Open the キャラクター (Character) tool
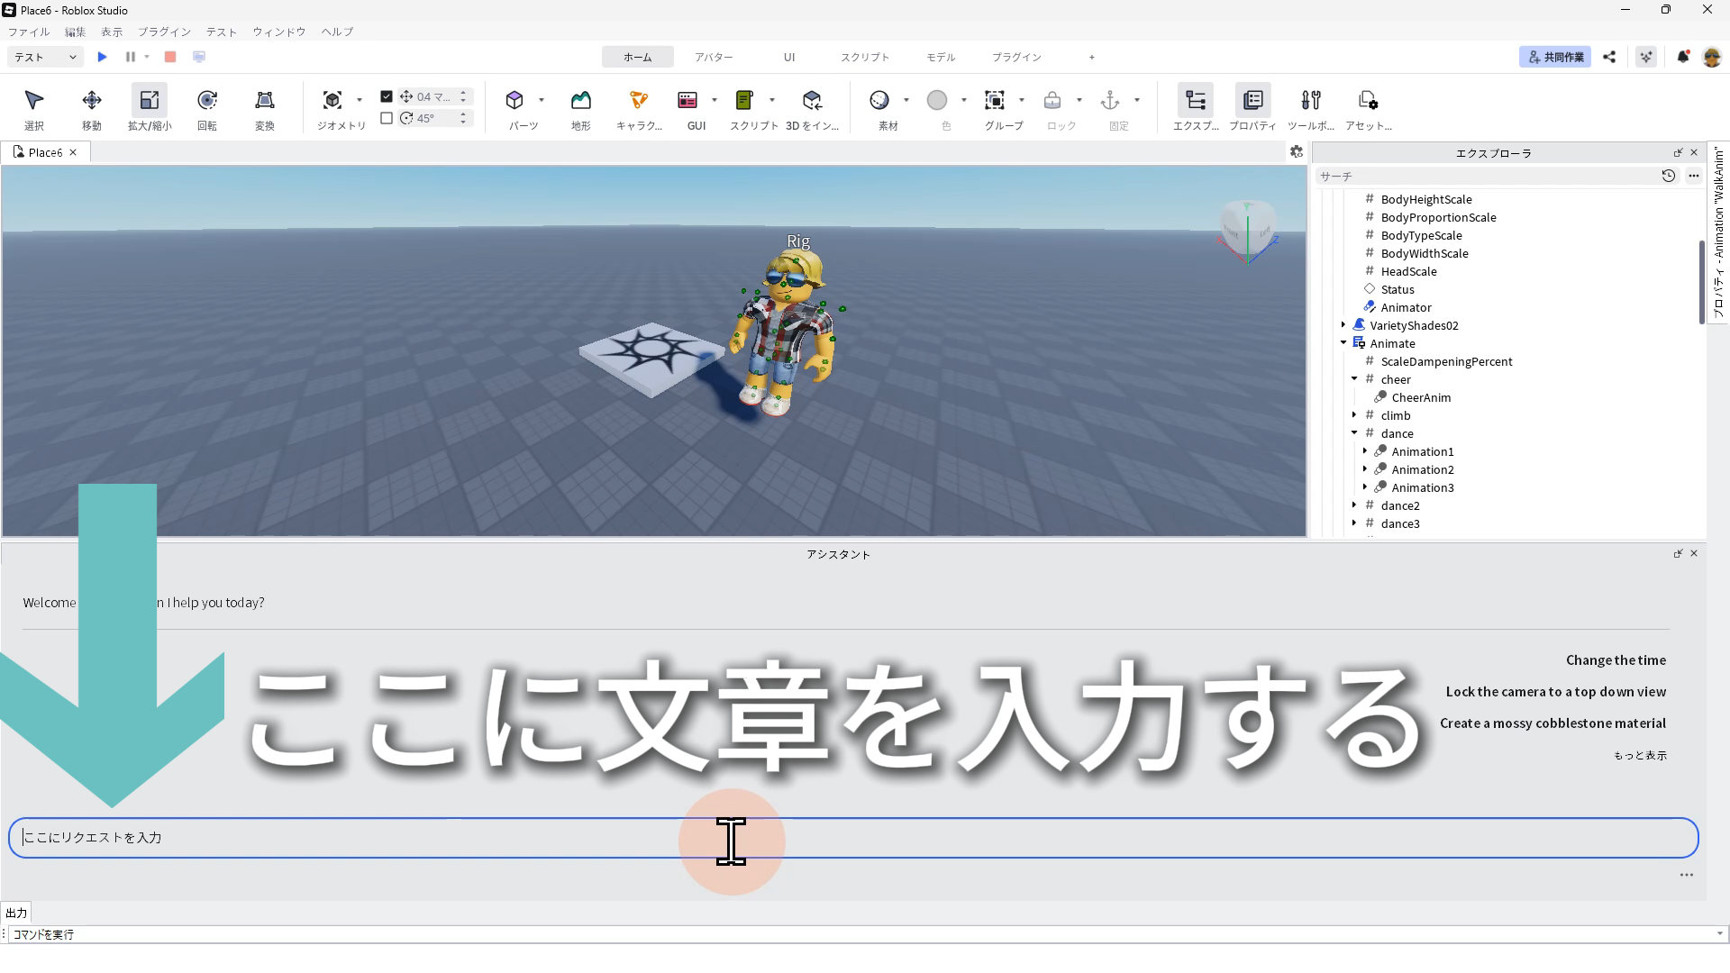The width and height of the screenshot is (1730, 973). [x=639, y=101]
